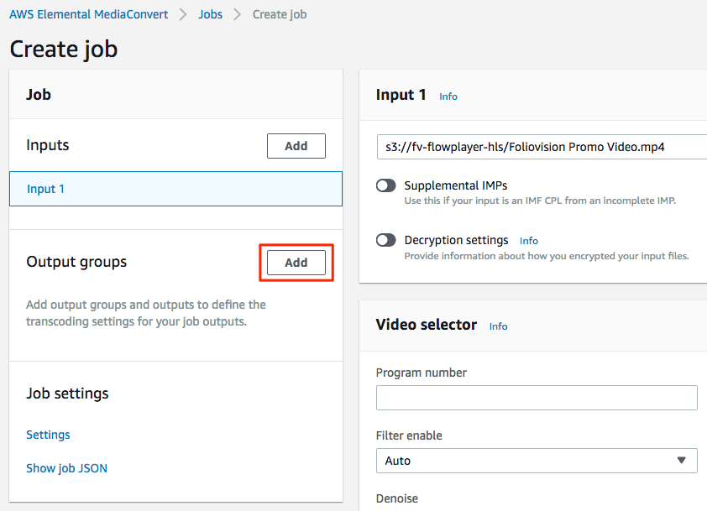
Task: Click the Program number input field
Action: click(537, 398)
